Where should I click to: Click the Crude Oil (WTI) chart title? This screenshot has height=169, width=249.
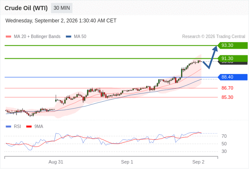click(26, 8)
